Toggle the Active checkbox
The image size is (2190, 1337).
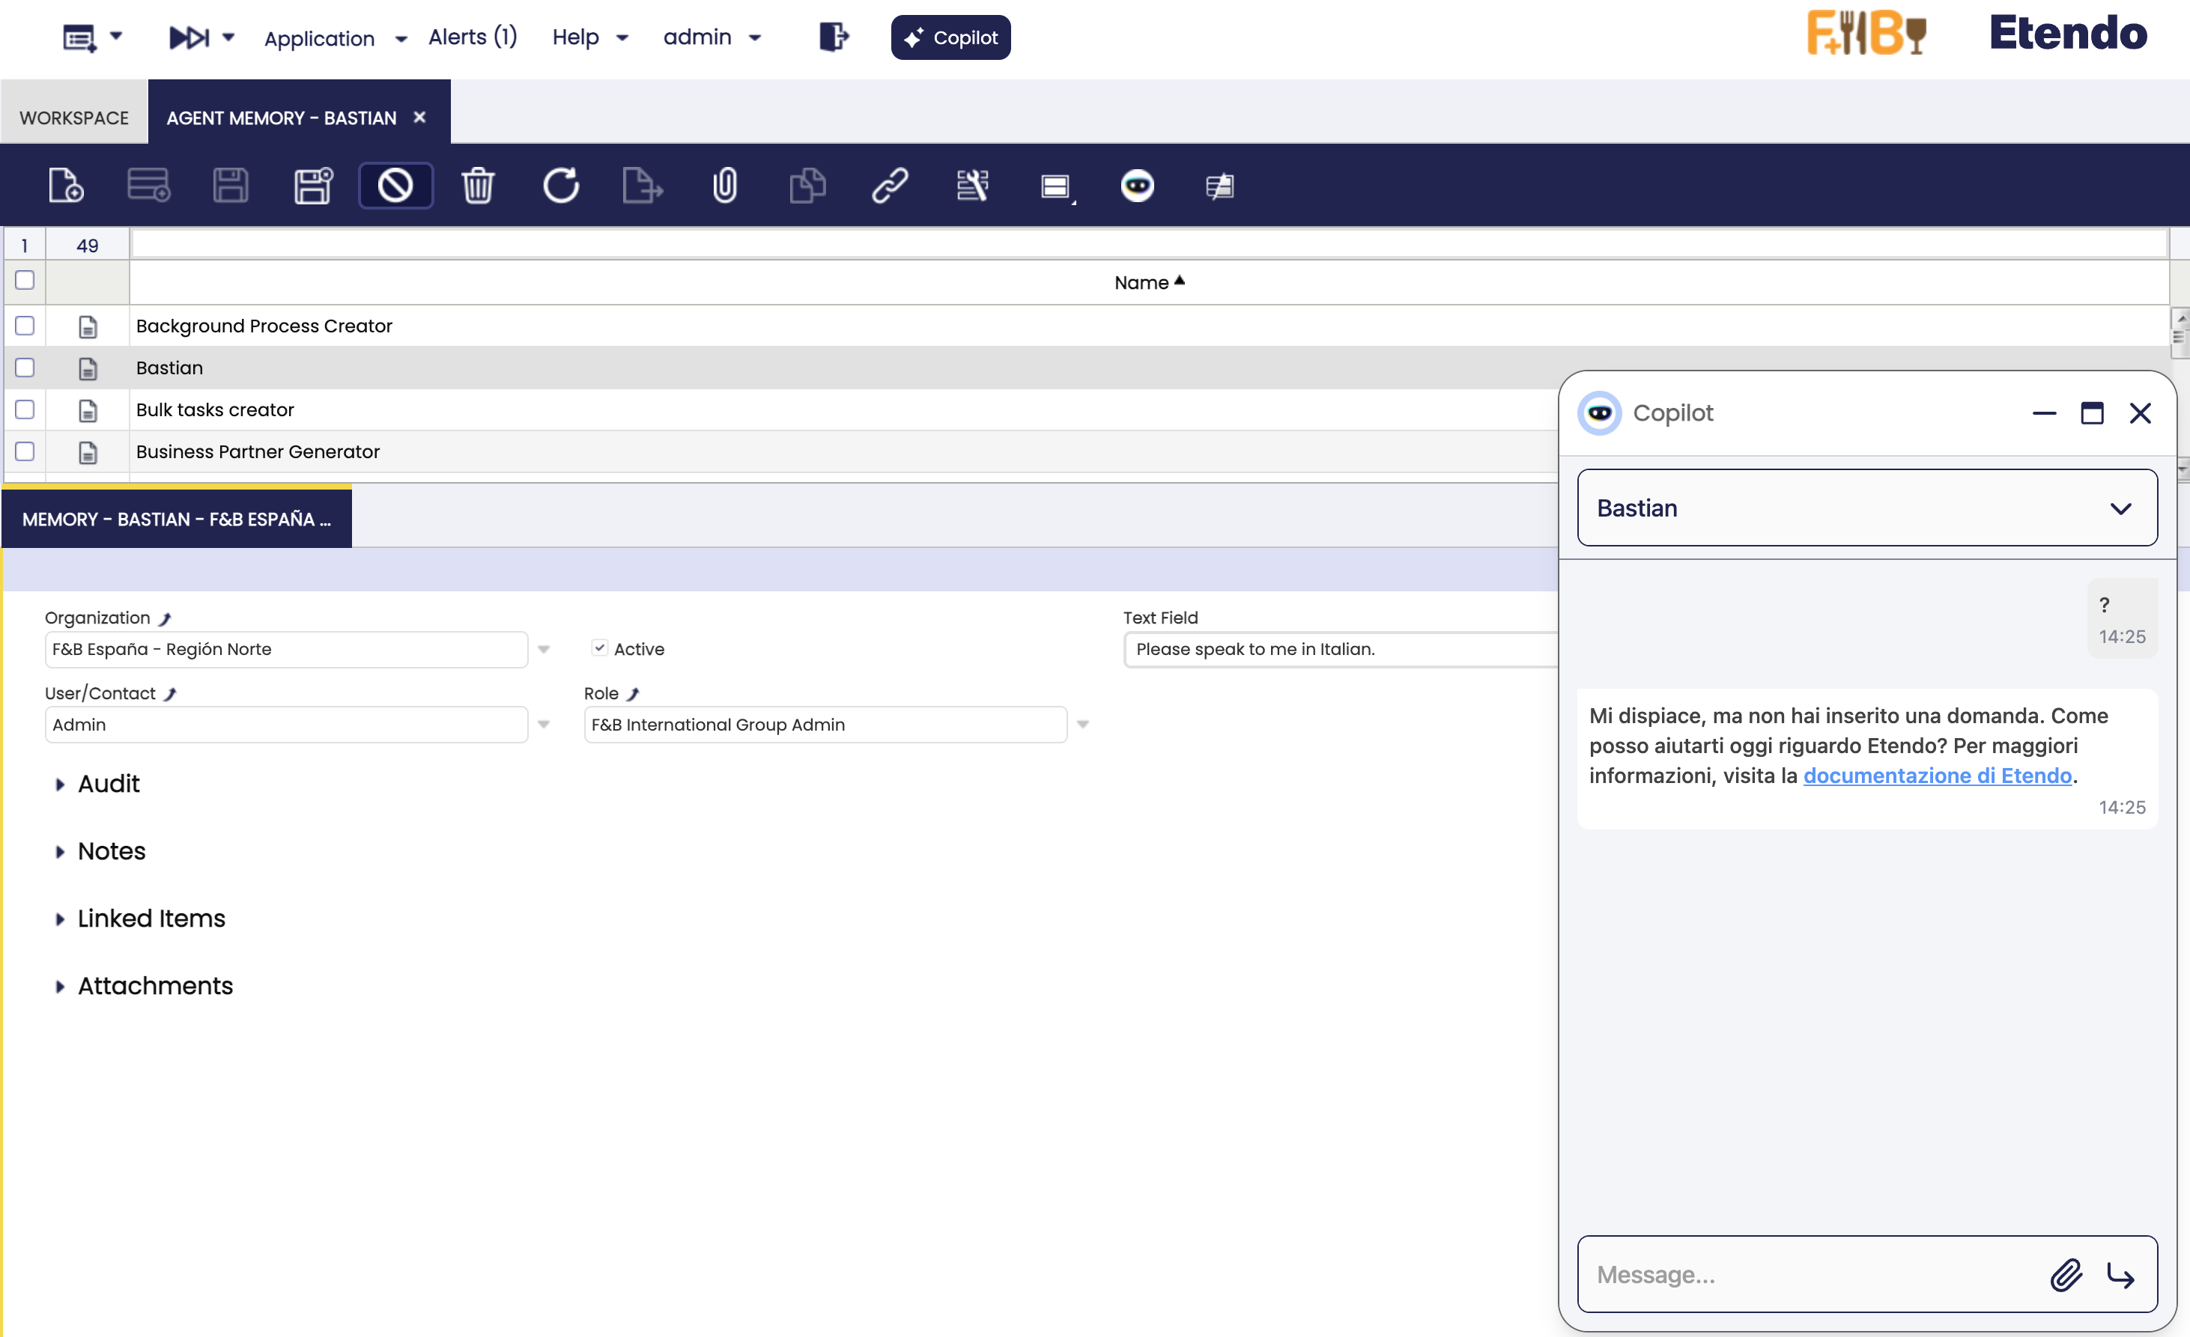click(x=600, y=648)
